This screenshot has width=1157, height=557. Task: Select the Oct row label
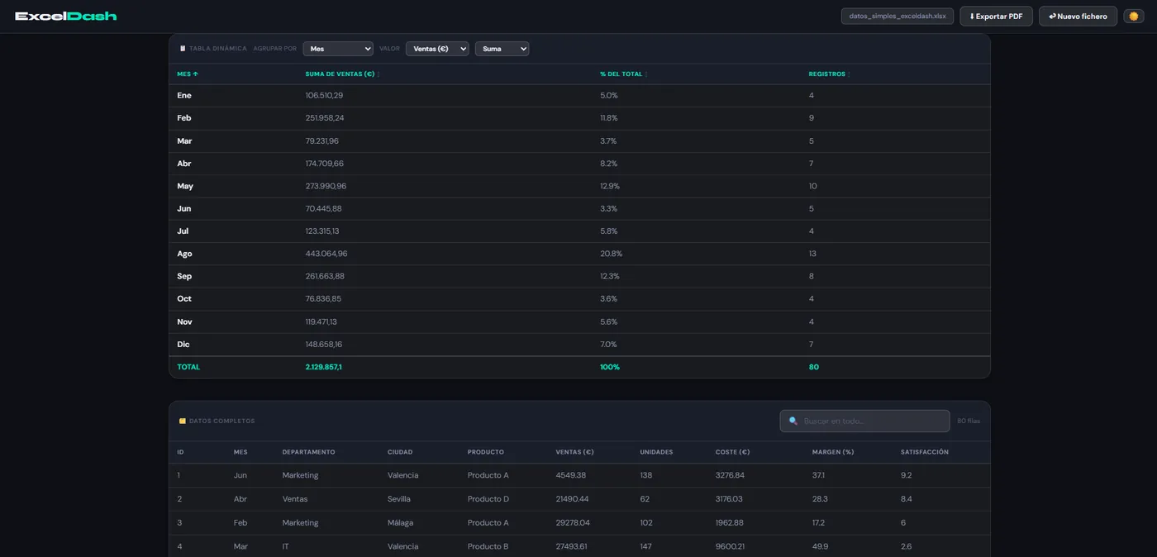pyautogui.click(x=183, y=298)
